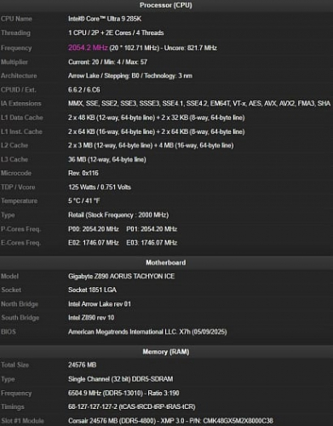Click the Temperature value 5 °C / 41 °F
The height and width of the screenshot is (426, 333).
coord(84,201)
